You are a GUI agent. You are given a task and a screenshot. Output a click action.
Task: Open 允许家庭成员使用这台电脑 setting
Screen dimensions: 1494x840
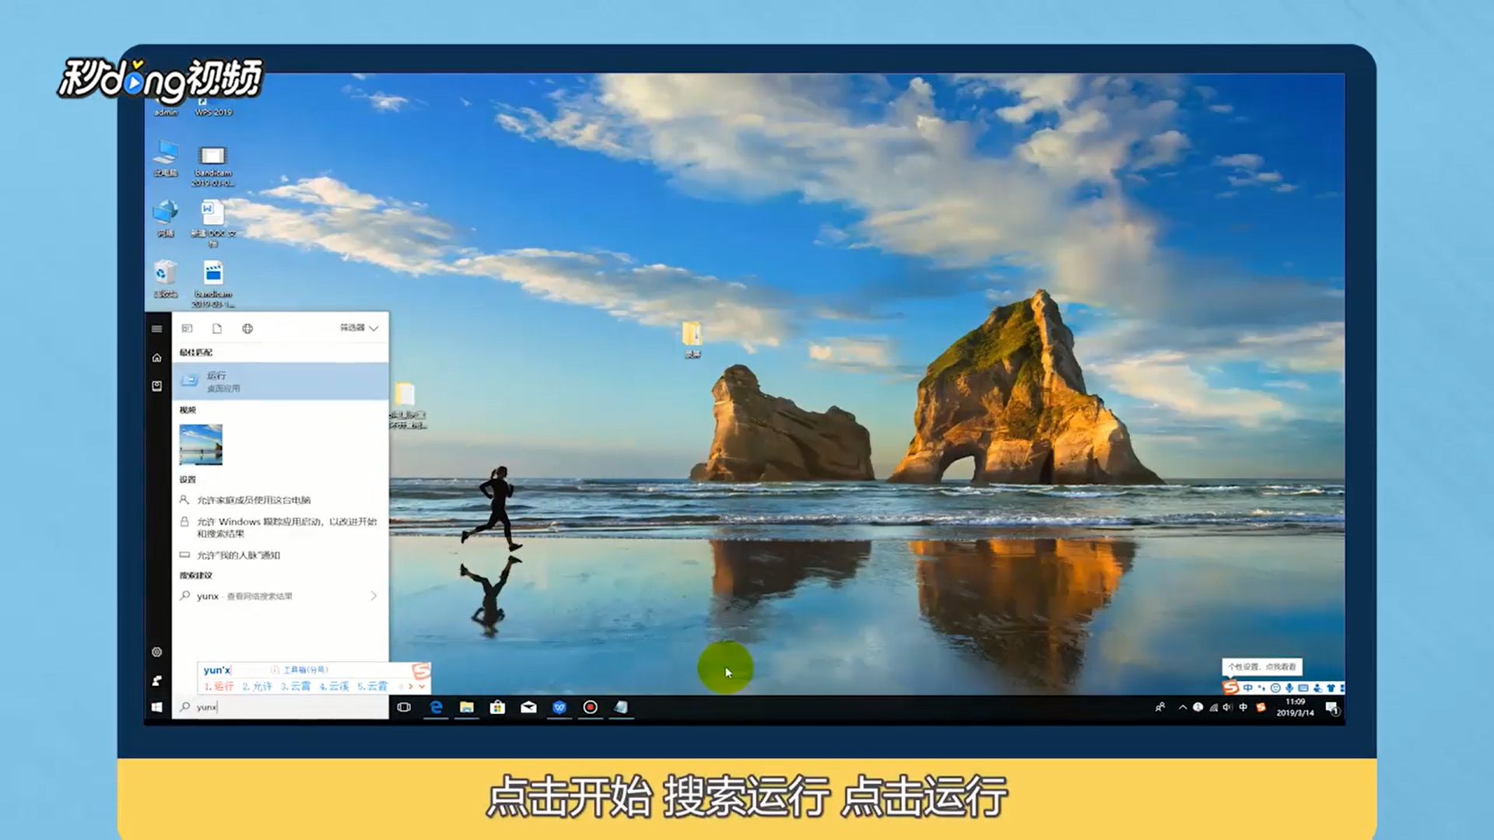(x=254, y=500)
